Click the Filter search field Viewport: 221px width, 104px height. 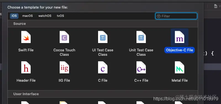click(176, 16)
